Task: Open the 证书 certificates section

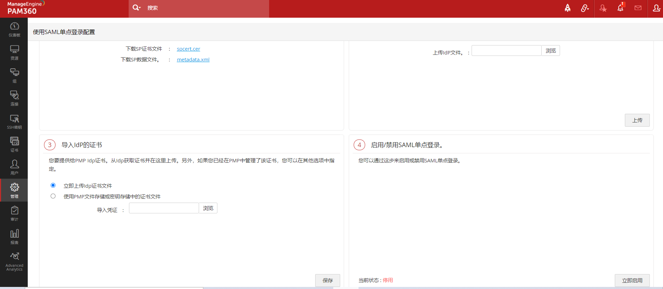Action: point(14,145)
